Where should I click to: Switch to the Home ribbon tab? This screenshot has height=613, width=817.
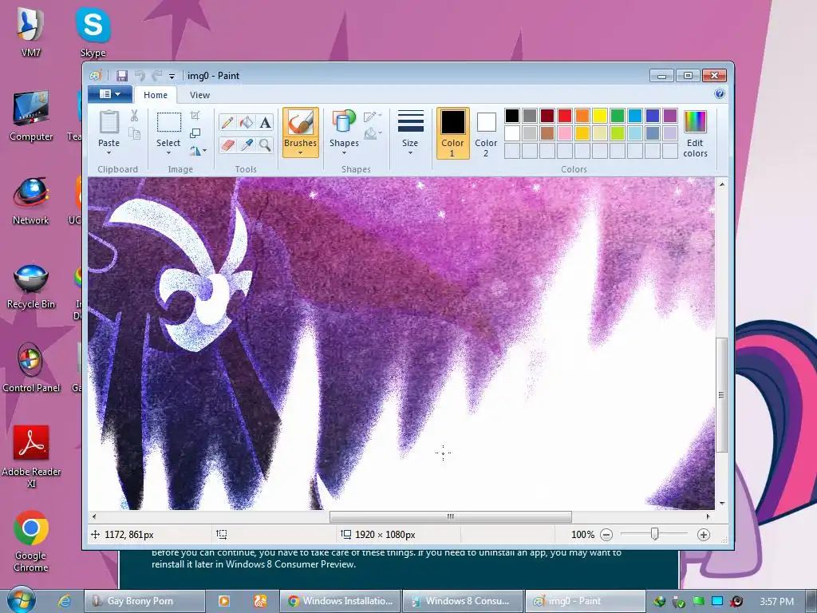[x=156, y=95]
